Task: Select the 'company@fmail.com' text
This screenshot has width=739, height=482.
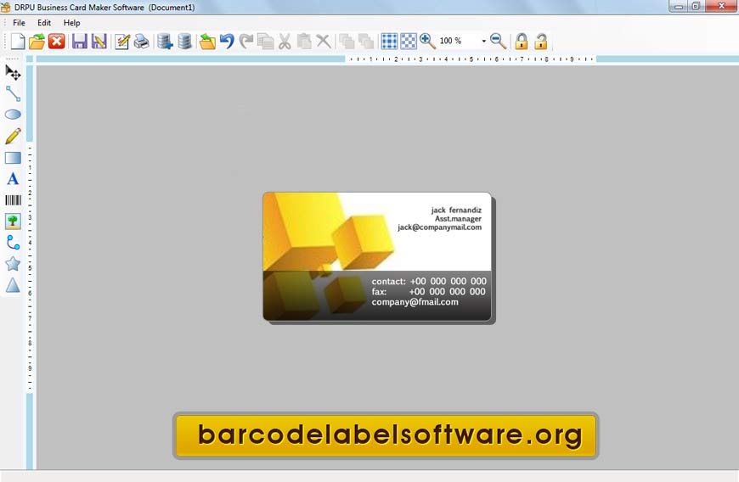Action: [x=415, y=302]
